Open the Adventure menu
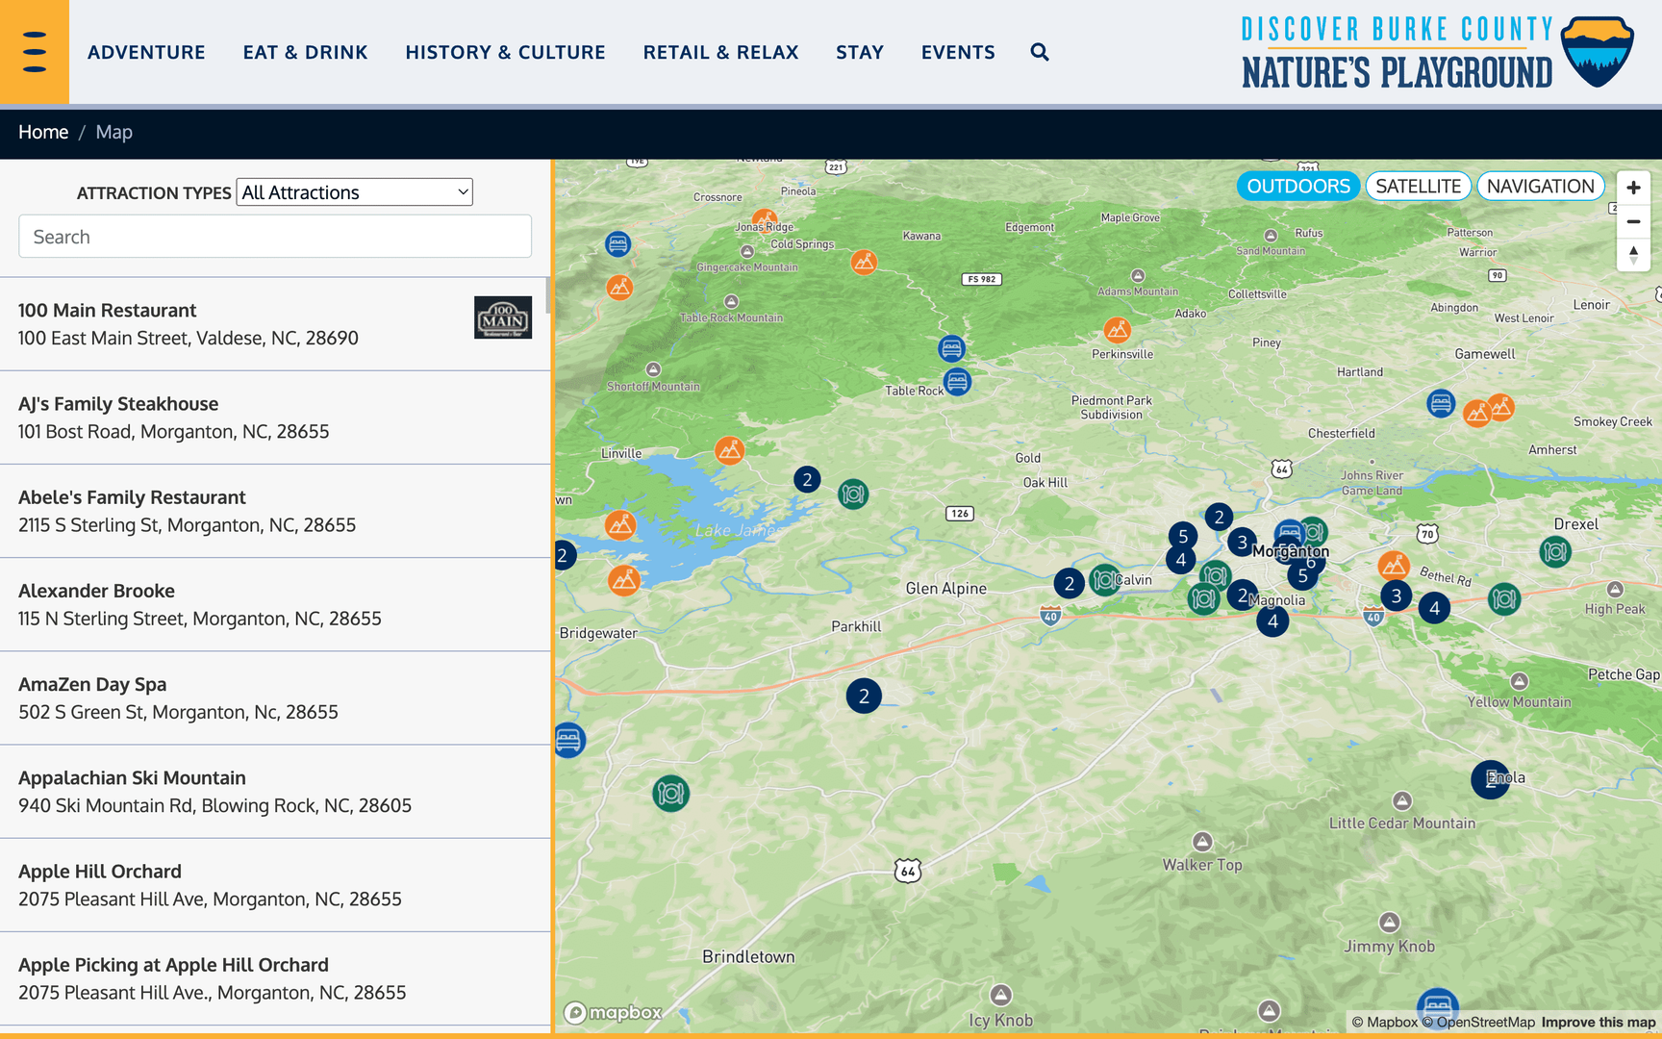Image resolution: width=1662 pixels, height=1039 pixels. pos(146,52)
